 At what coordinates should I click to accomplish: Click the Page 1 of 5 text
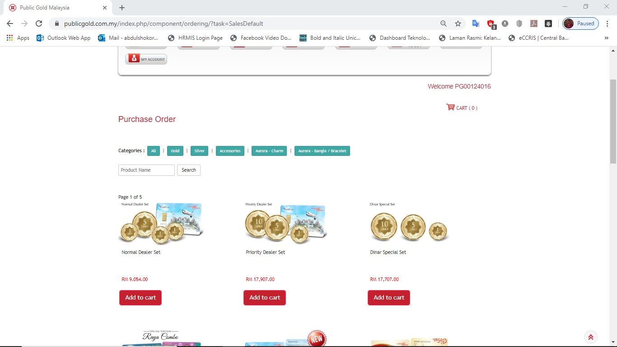130,197
